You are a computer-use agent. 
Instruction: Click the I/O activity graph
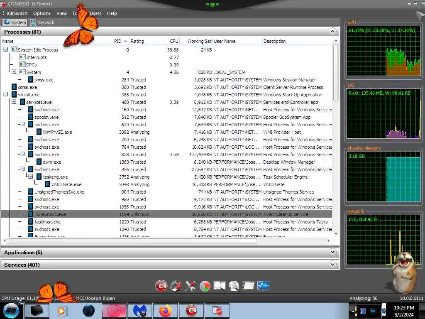[383, 114]
